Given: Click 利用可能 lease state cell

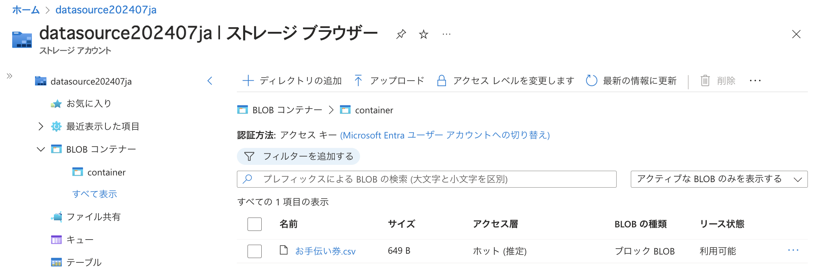Looking at the screenshot, I should point(718,251).
